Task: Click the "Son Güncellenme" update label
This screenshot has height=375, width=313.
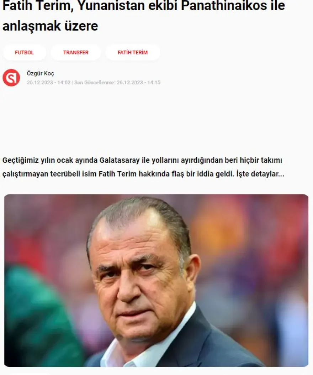Action: pyautogui.click(x=95, y=83)
